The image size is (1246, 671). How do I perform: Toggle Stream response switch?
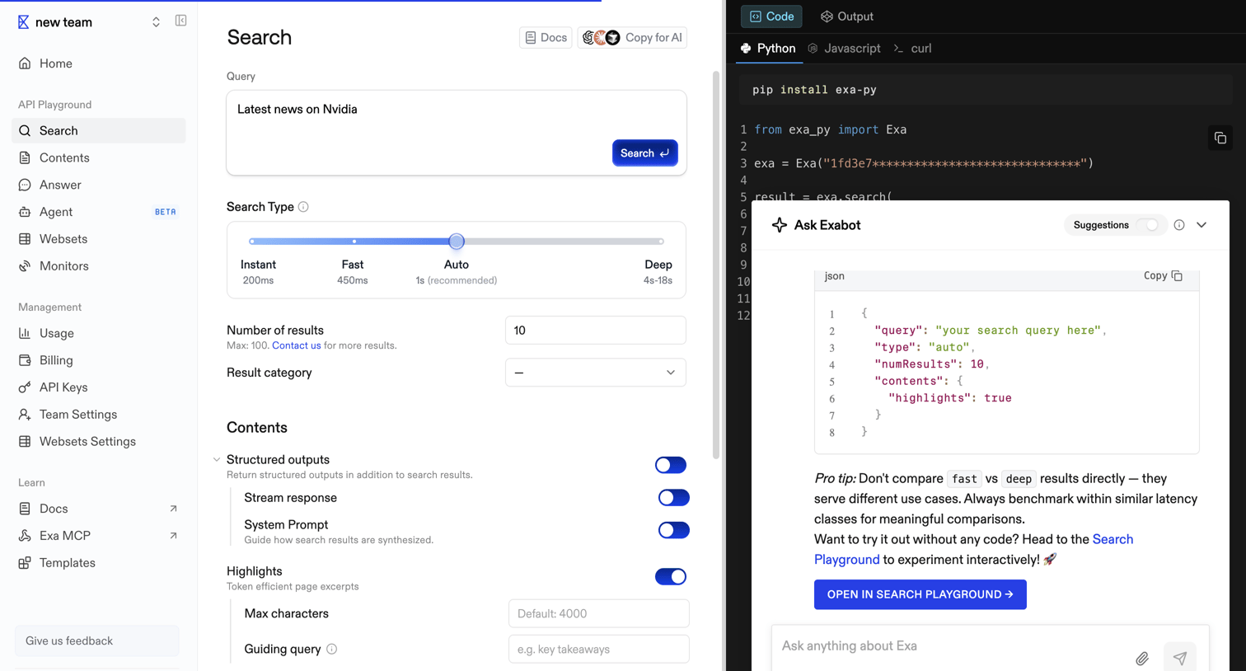pyautogui.click(x=673, y=498)
